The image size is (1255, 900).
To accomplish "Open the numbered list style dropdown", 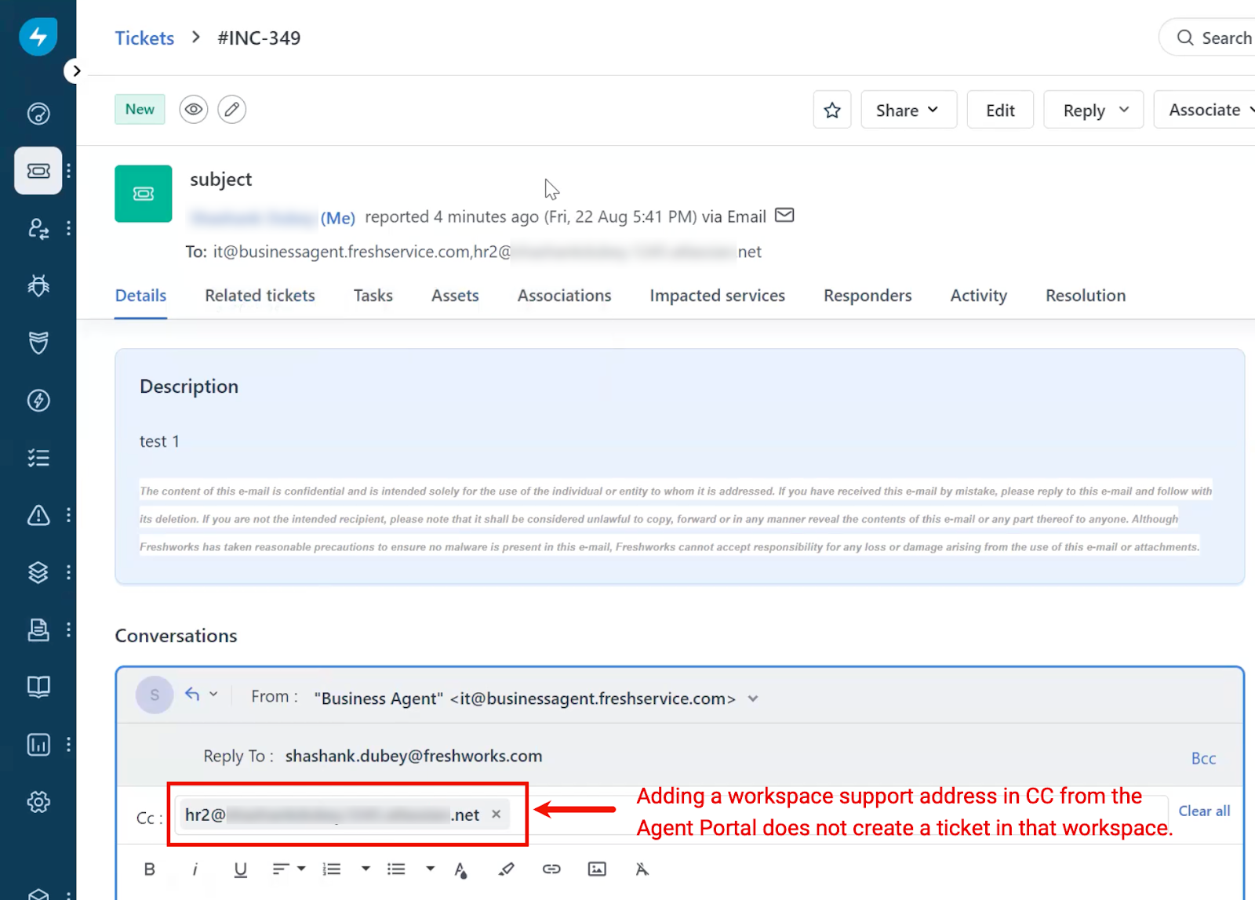I will 366,869.
